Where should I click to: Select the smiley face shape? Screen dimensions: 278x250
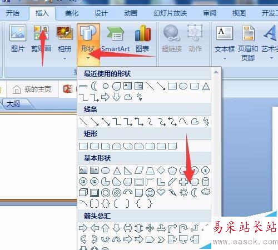click(150, 193)
